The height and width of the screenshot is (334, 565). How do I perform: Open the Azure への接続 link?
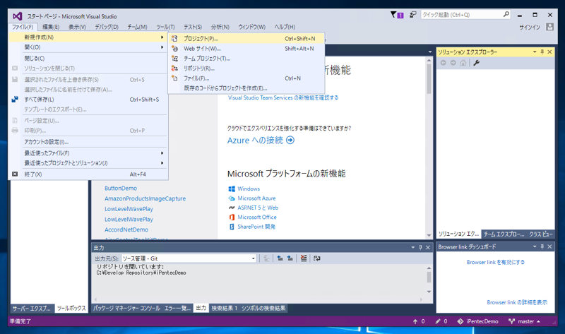255,140
